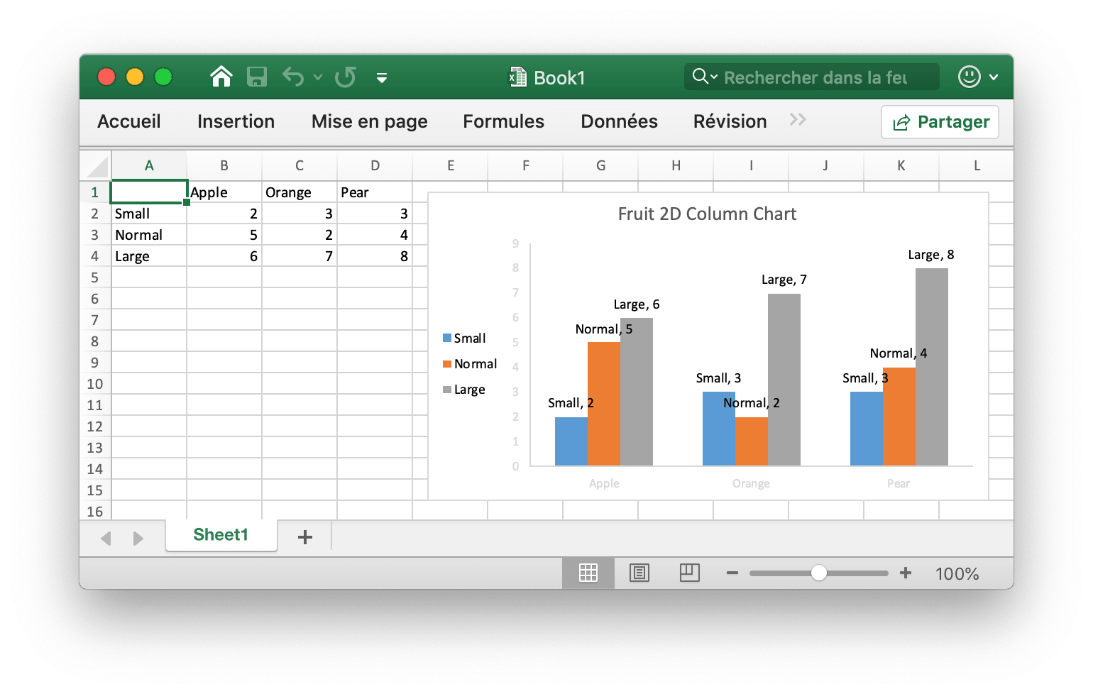Viewport: 1093px width, 694px height.
Task: Click the Home icon in title bar
Action: tap(221, 77)
